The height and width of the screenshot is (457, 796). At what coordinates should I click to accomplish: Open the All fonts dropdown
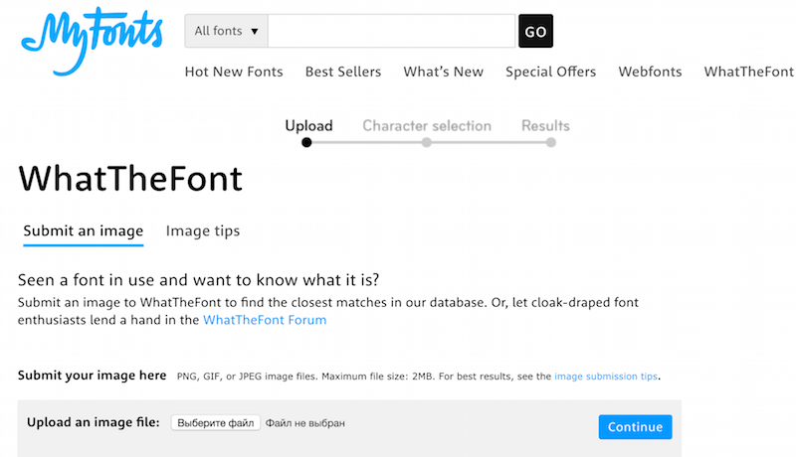pyautogui.click(x=226, y=31)
